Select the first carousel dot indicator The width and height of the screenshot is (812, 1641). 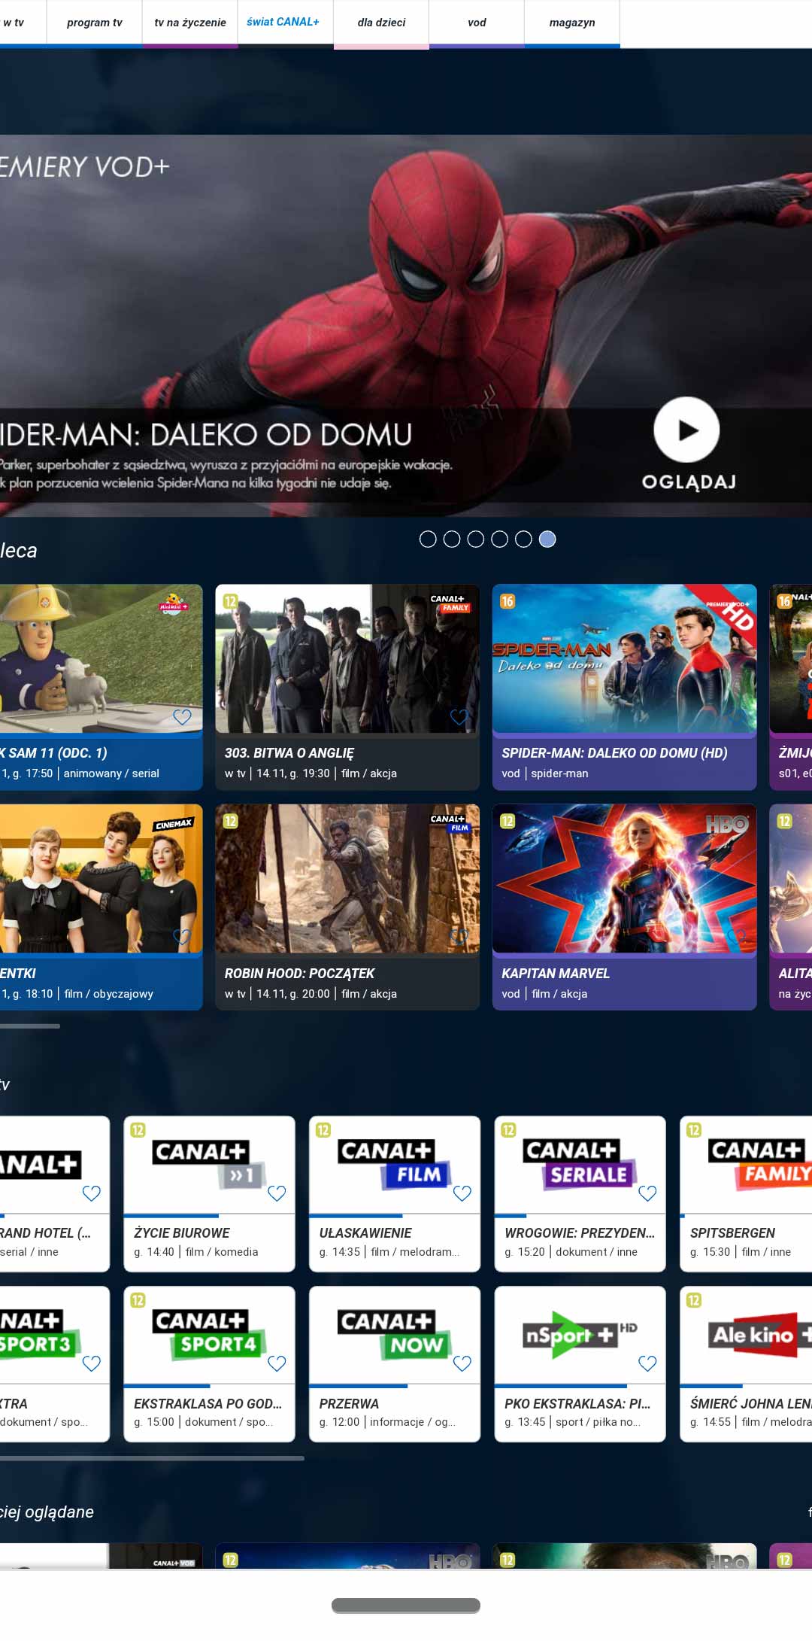point(428,539)
